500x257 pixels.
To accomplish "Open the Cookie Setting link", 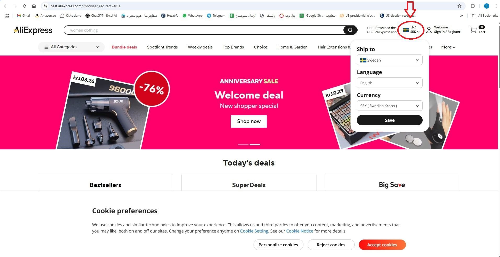I will pyautogui.click(x=254, y=231).
